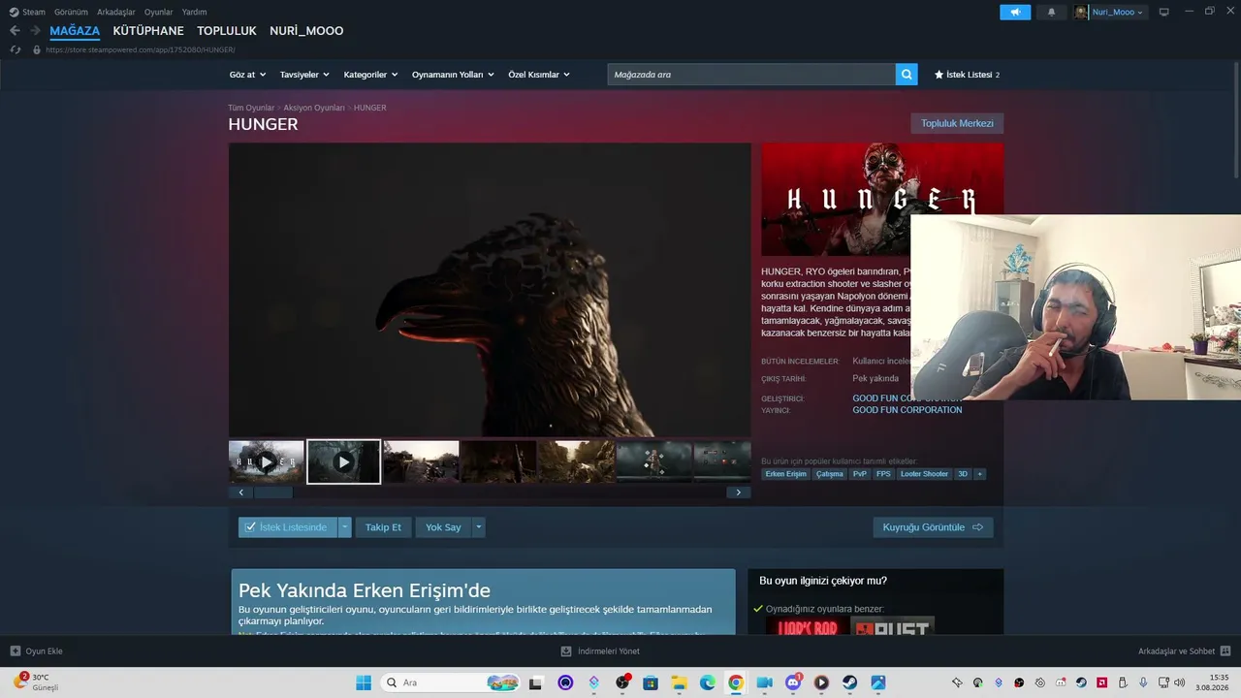
Task: Open the Oyunlar menu
Action: coord(159,12)
